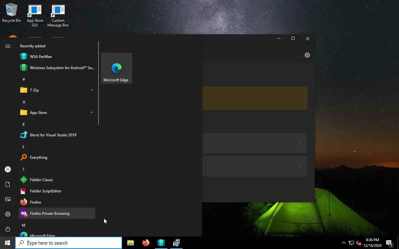Viewport: 399px width, 249px height.
Task: Click the Power icon in Start
Action: [8, 229]
